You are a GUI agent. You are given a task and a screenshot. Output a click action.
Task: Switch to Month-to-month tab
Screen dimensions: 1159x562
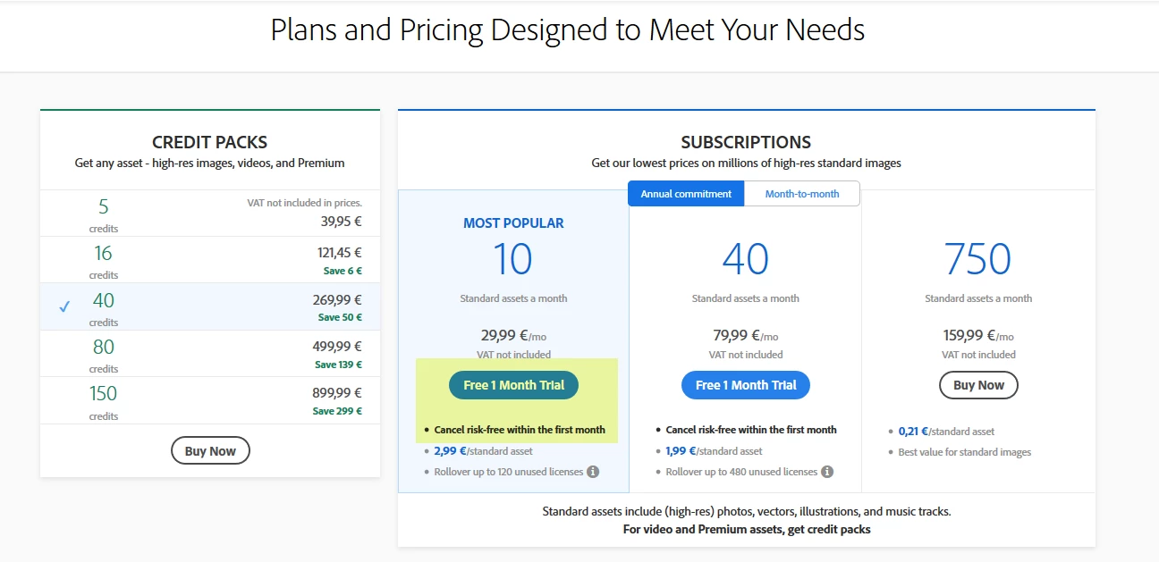coord(802,194)
